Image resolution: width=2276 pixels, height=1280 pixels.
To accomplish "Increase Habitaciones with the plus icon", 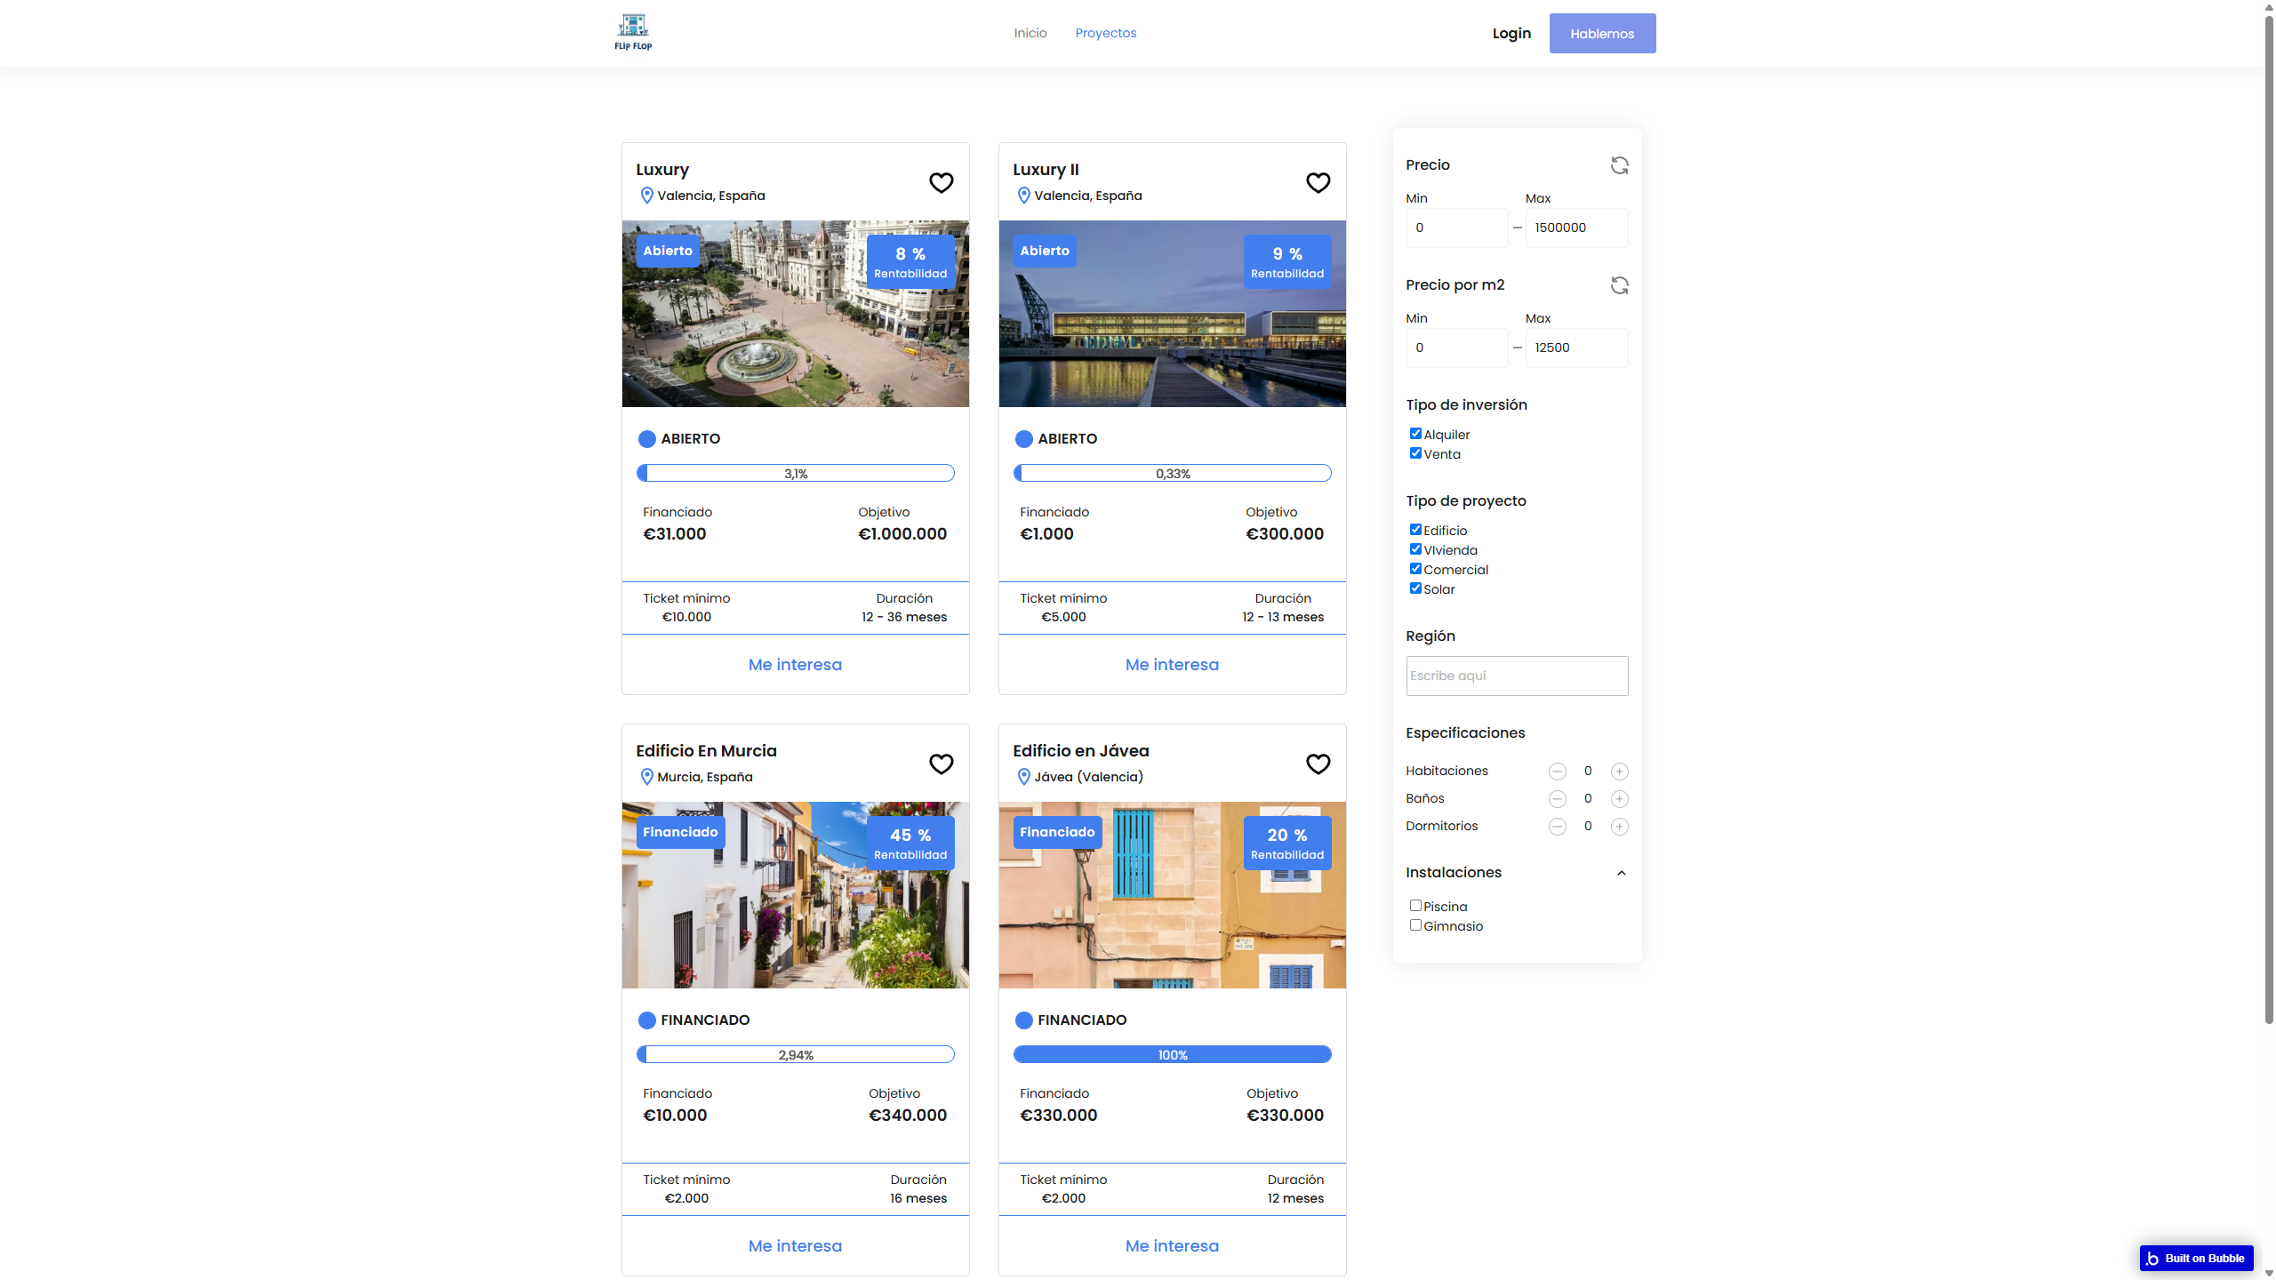I will click(1619, 772).
